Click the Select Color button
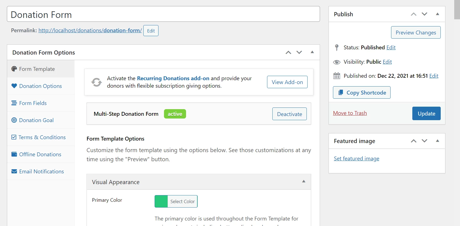Screen dimensions: 460x226 pyautogui.click(x=182, y=201)
